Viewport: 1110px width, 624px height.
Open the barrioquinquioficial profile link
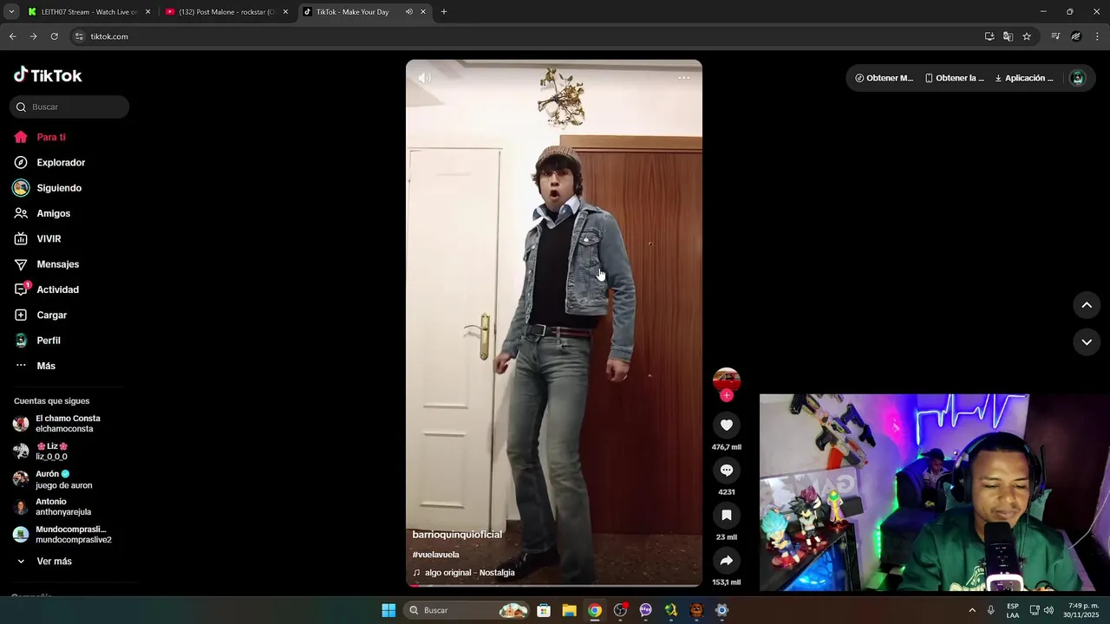457,535
